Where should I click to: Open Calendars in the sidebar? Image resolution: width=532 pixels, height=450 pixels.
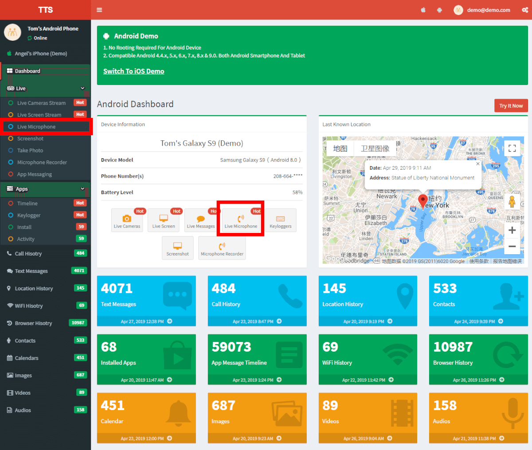tap(46, 358)
